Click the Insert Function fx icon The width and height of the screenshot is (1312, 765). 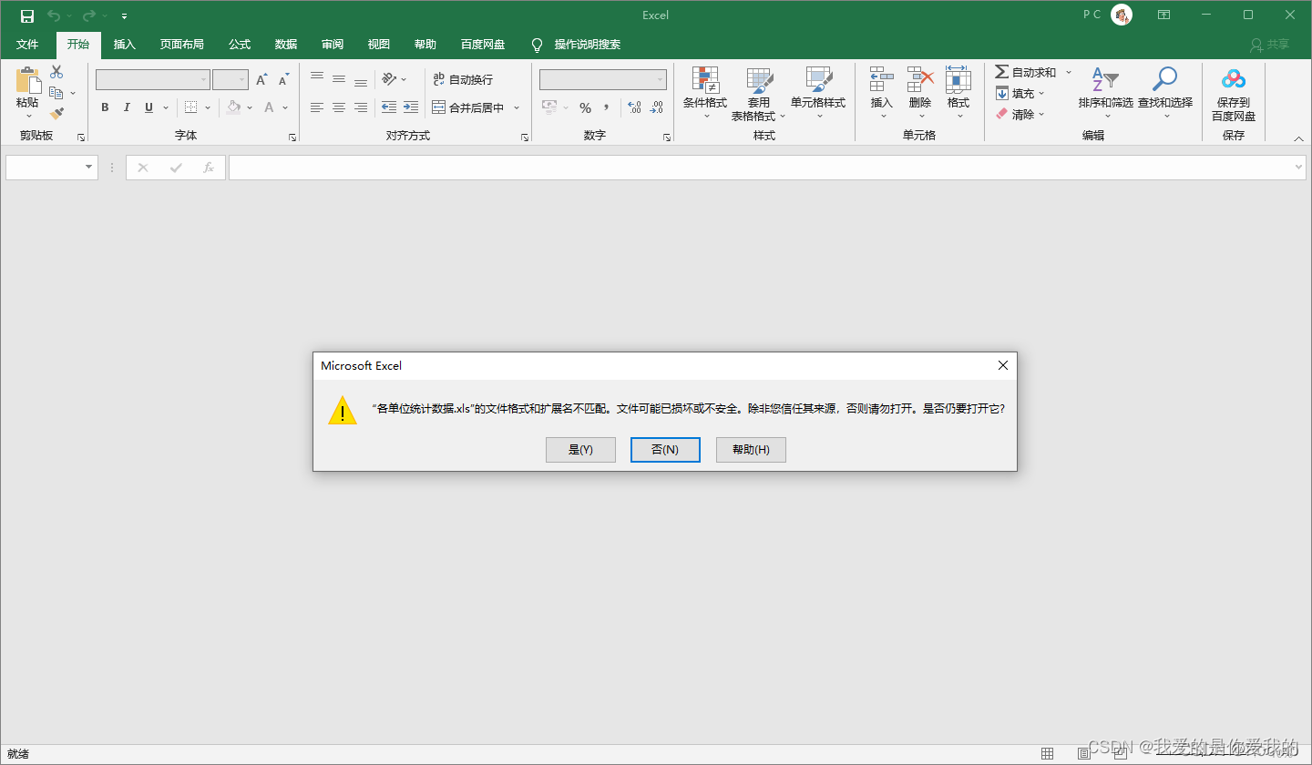coord(209,168)
